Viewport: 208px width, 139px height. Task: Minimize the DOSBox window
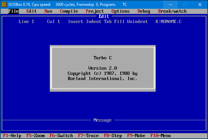click(171, 5)
